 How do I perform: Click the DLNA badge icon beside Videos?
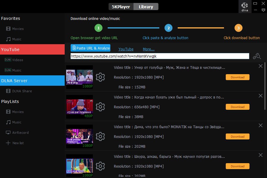click(8, 60)
